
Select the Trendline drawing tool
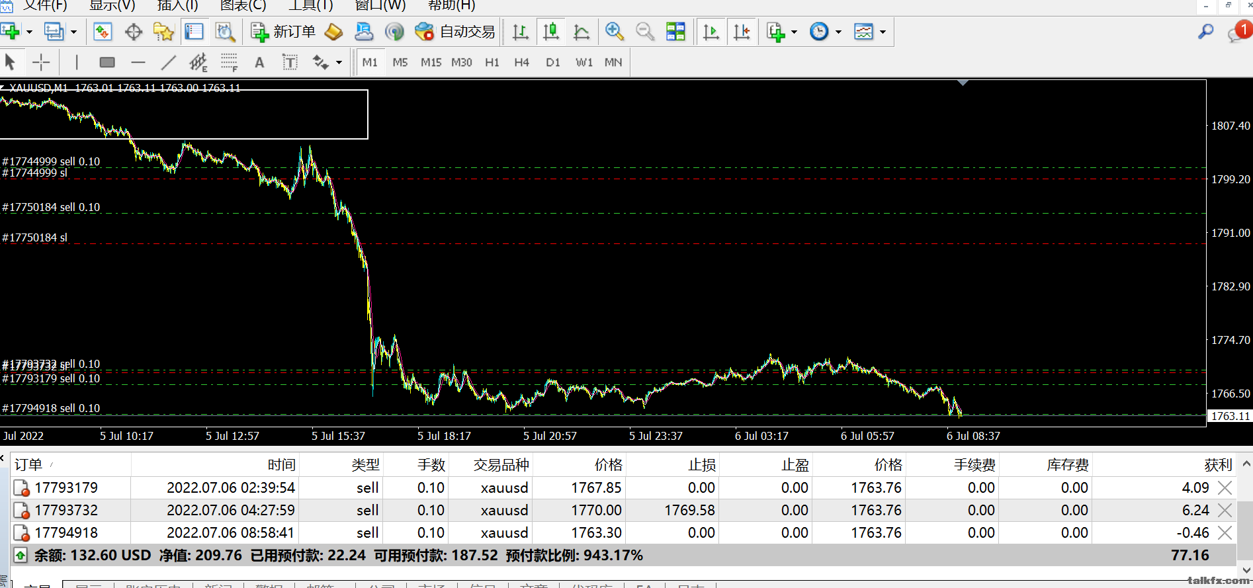tap(168, 62)
